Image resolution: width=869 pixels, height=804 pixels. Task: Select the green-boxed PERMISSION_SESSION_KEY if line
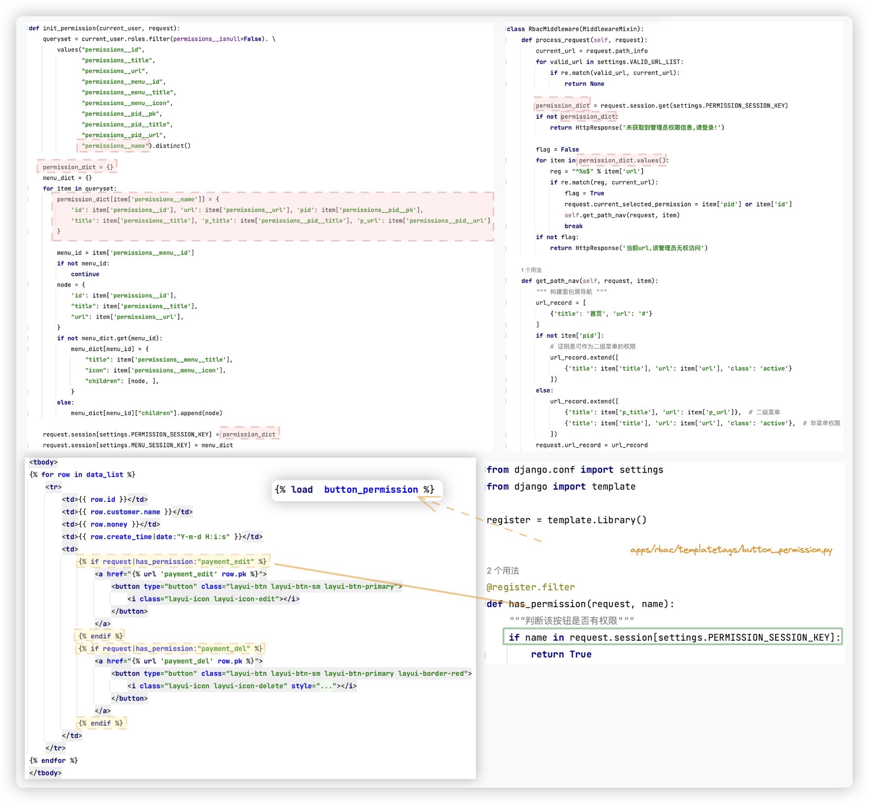[x=672, y=637]
